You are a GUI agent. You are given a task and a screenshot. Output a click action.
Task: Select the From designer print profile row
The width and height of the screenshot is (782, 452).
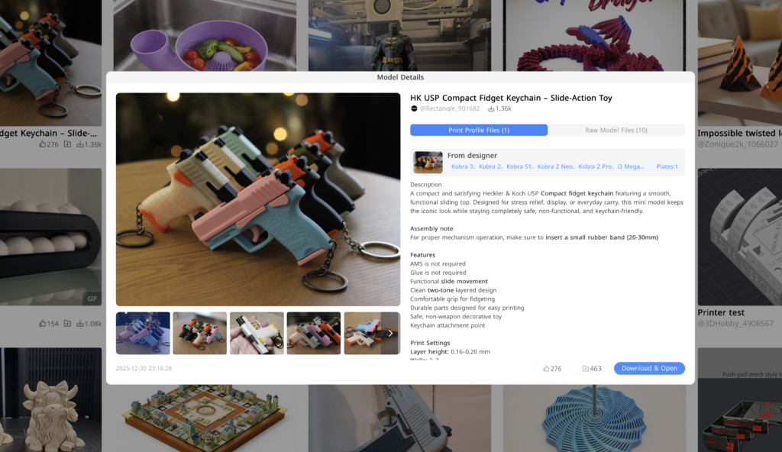click(x=548, y=162)
